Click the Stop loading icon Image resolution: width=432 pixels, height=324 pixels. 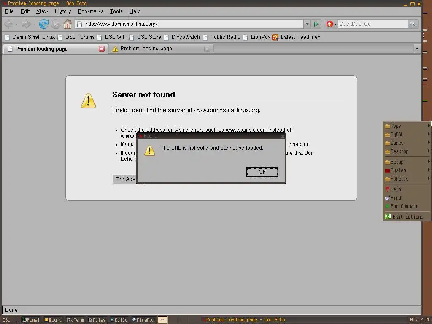click(x=56, y=24)
